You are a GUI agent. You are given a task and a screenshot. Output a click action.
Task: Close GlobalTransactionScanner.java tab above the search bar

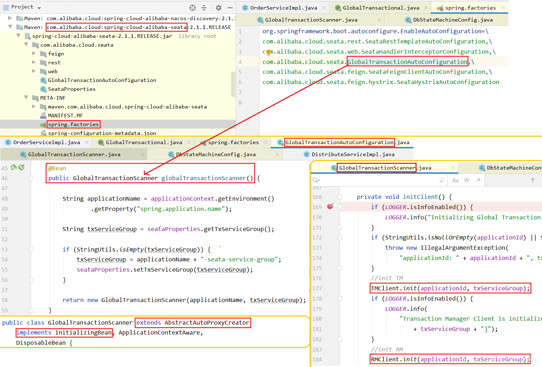pyautogui.click(x=453, y=168)
